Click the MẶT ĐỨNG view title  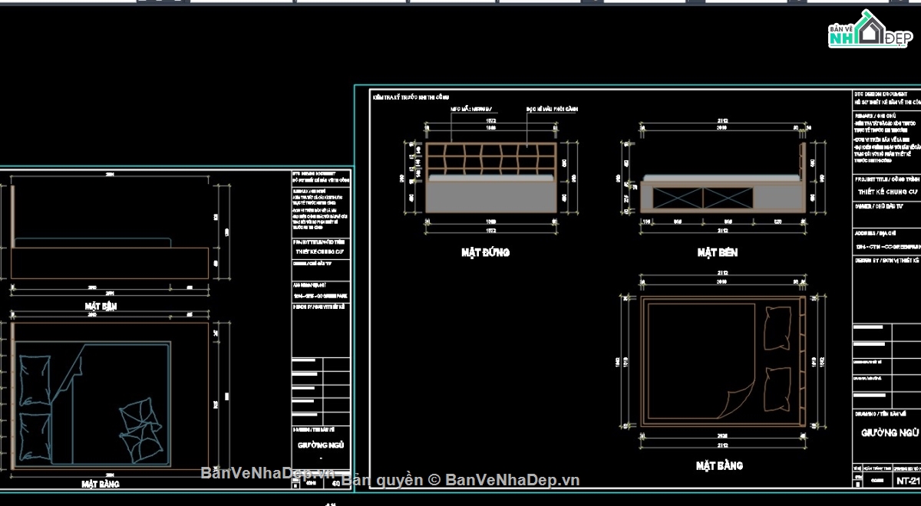pyautogui.click(x=485, y=252)
